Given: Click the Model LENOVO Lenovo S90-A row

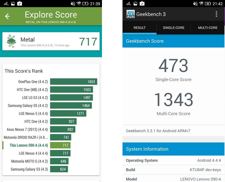Looking at the screenshot, I should coord(174,179).
